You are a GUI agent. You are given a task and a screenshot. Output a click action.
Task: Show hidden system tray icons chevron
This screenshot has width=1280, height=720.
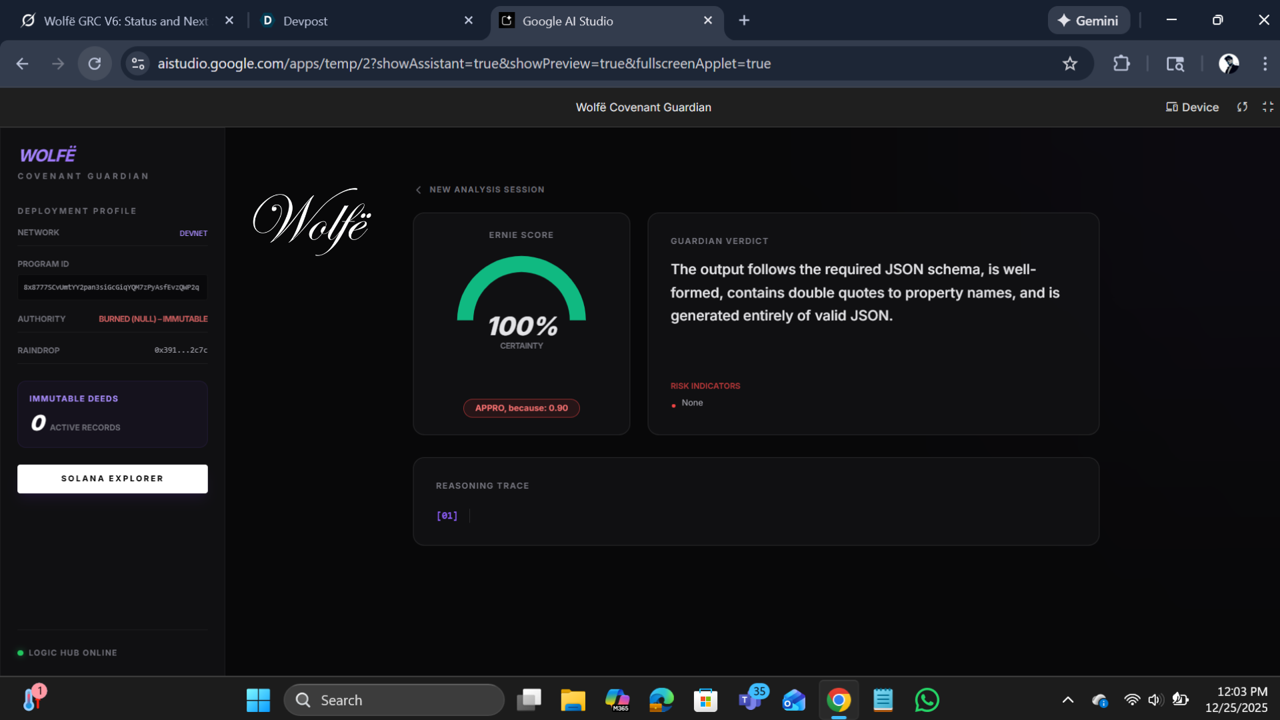(x=1067, y=700)
